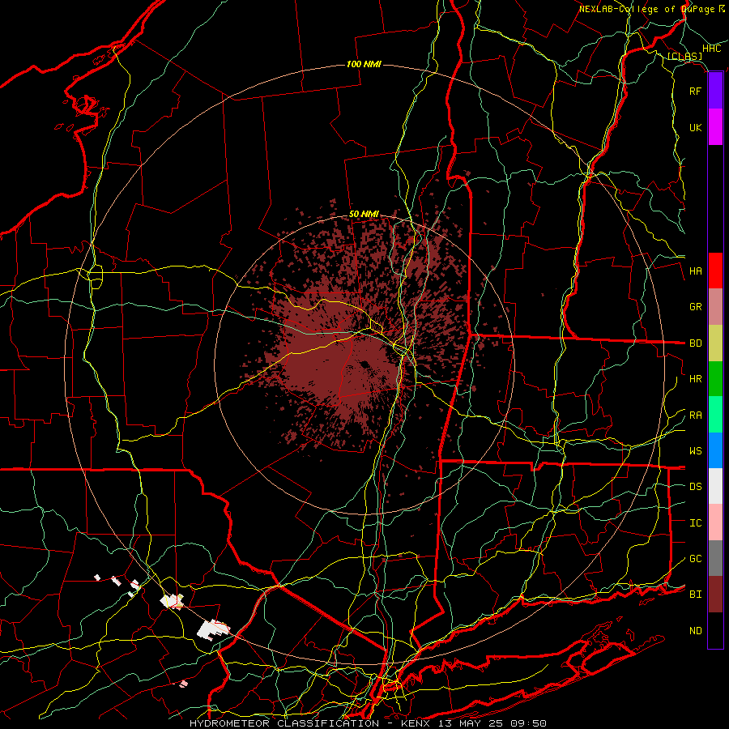Screen dimensions: 729x729
Task: Click the HHC product label
Action: 711,49
